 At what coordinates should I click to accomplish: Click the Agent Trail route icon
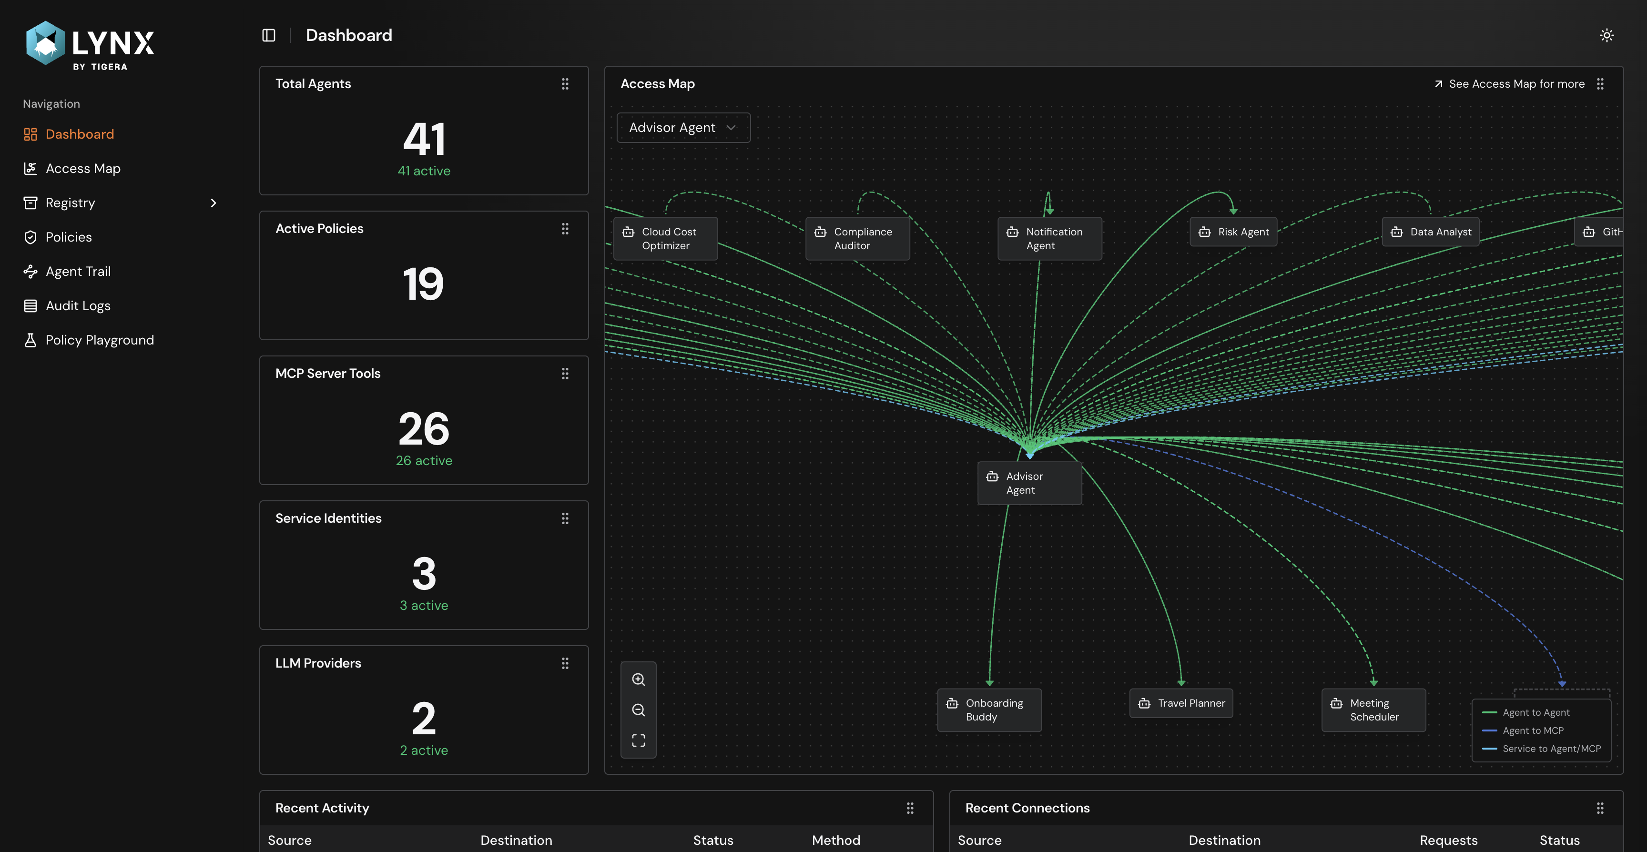(x=30, y=272)
